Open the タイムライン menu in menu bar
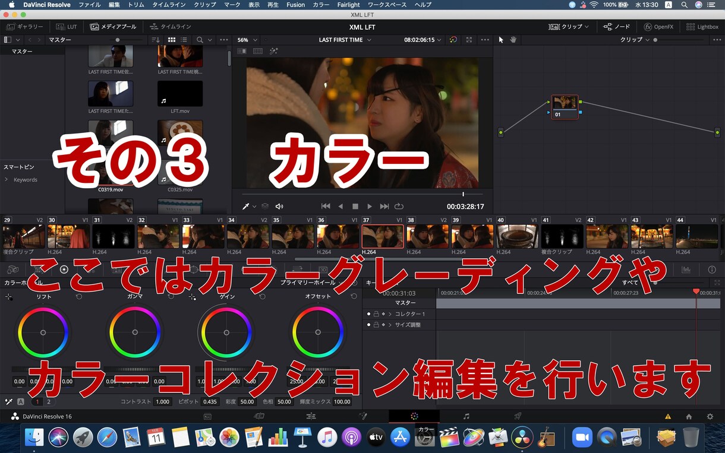This screenshot has width=725, height=453. [169, 5]
